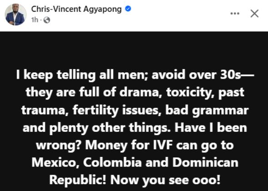Click the word 'Republic!' in post
The height and width of the screenshot is (191, 268).
pos(78,180)
